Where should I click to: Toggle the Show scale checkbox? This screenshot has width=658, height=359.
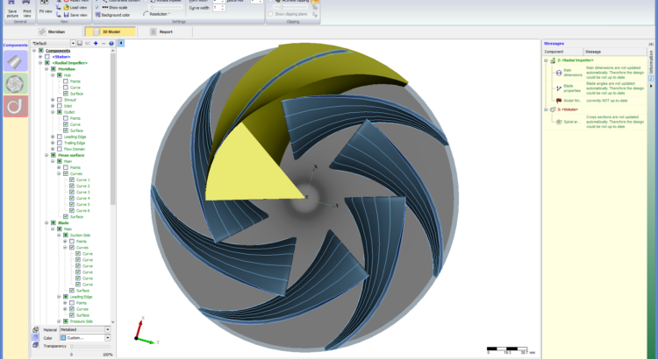[97, 8]
